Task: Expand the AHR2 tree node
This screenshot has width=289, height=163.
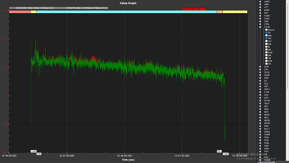Action: (260, 2)
